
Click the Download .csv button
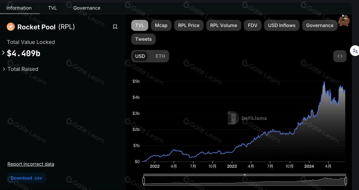(27, 178)
